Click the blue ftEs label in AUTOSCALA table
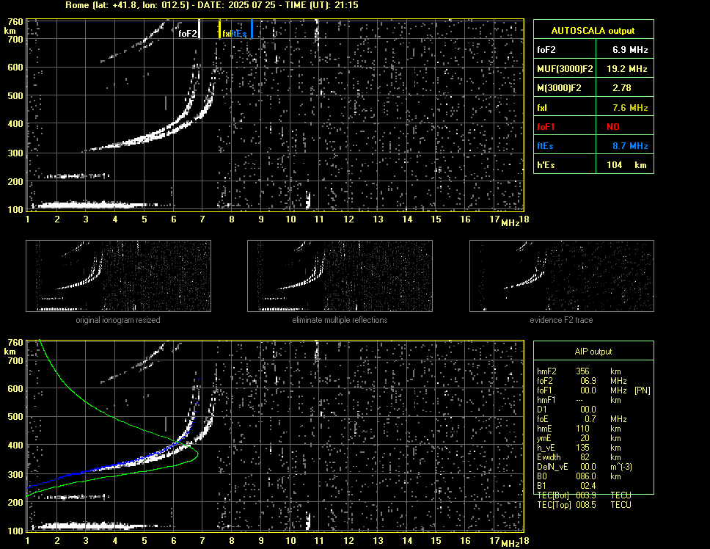This screenshot has width=710, height=549. tap(545, 146)
